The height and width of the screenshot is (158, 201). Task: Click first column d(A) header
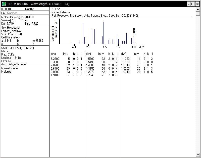click(x=53, y=54)
